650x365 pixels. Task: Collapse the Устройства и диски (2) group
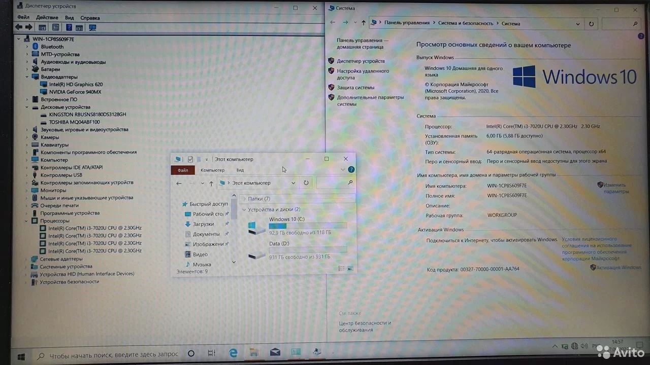pyautogui.click(x=244, y=209)
